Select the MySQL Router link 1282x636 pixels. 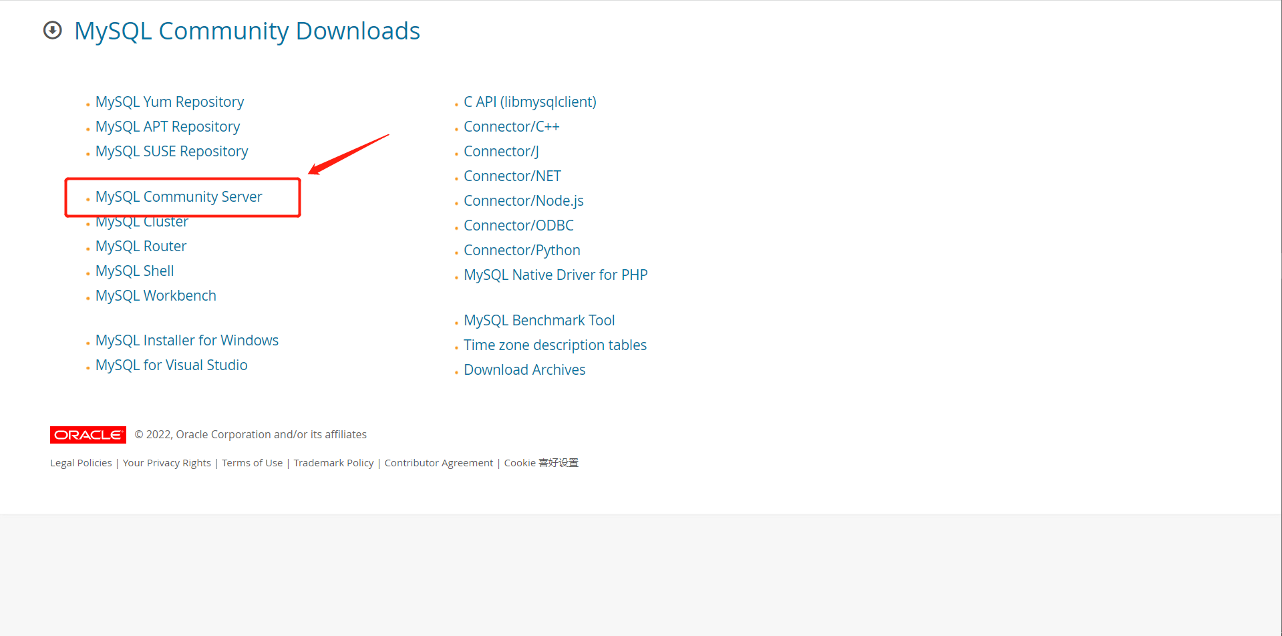(x=141, y=247)
